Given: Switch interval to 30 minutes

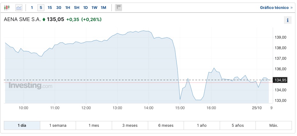Looking at the screenshot, I should [x=59, y=7].
